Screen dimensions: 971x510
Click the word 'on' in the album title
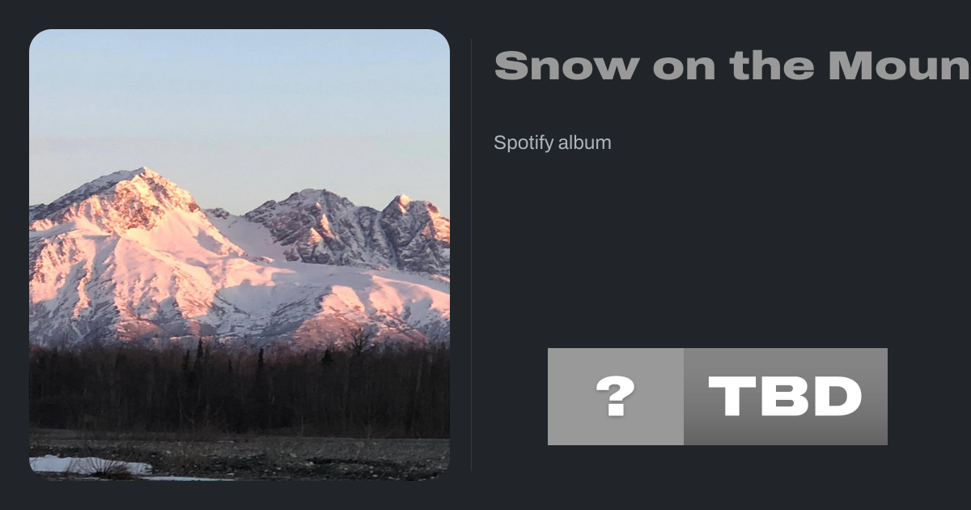pyautogui.click(x=684, y=66)
